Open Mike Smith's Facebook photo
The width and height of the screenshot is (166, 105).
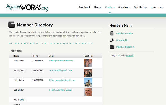coord(88,82)
